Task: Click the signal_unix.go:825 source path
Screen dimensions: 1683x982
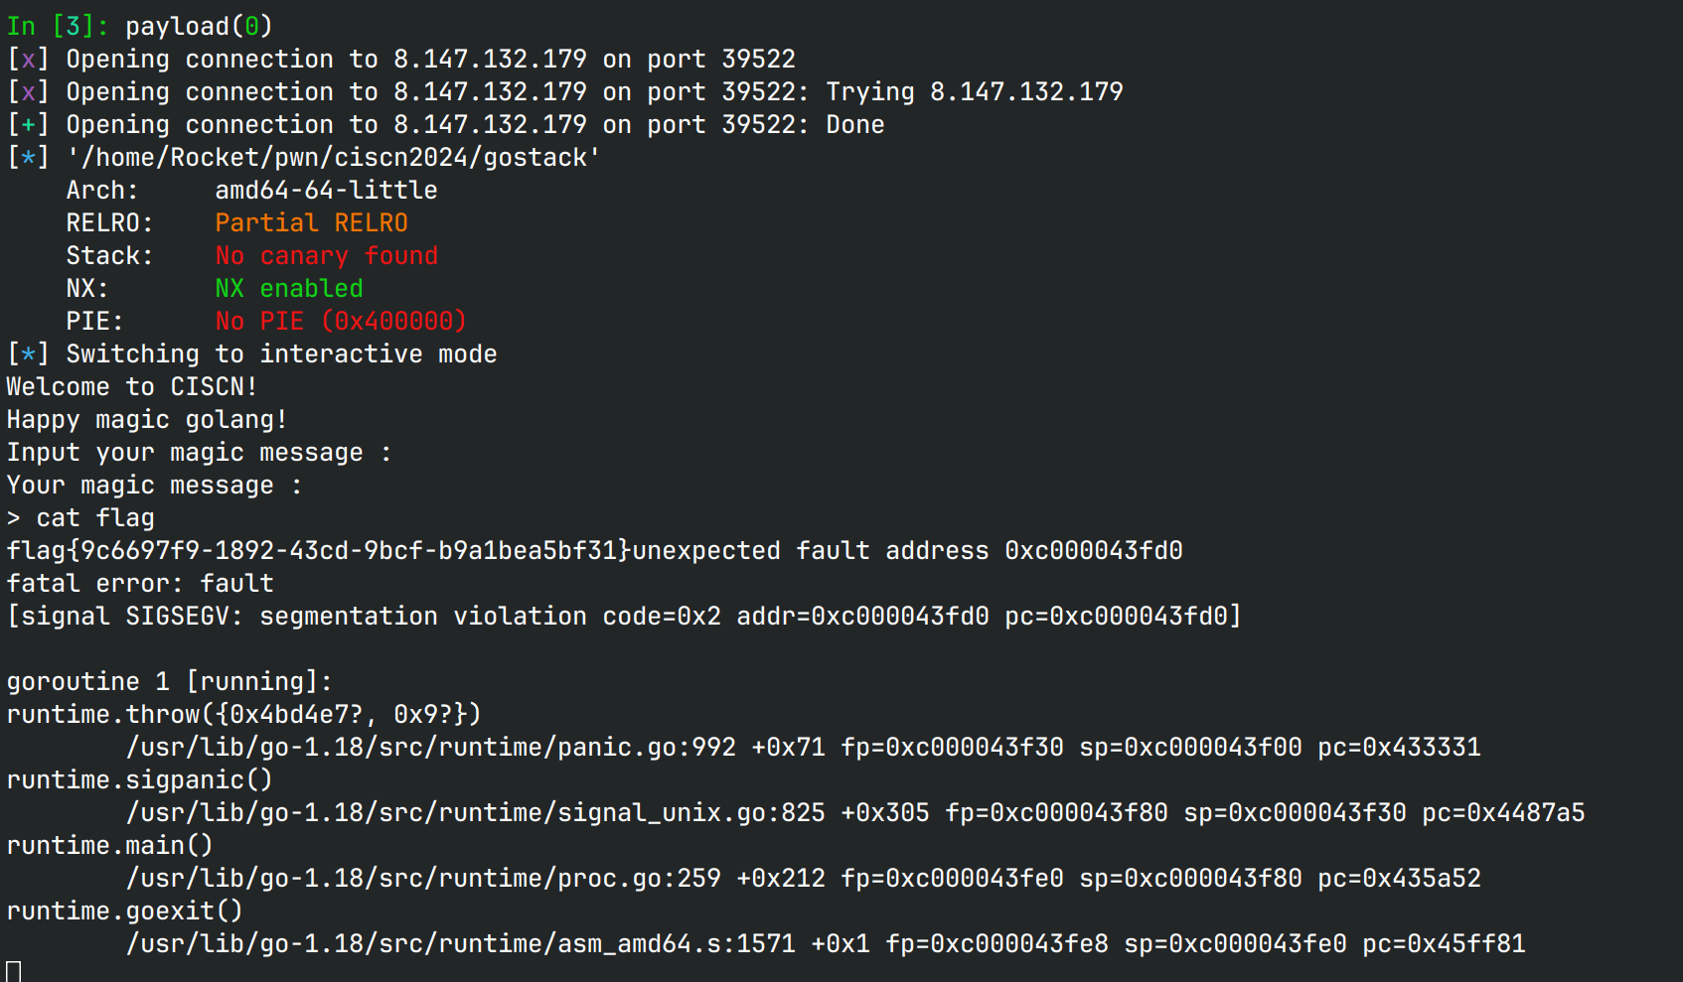Action: click(x=475, y=813)
